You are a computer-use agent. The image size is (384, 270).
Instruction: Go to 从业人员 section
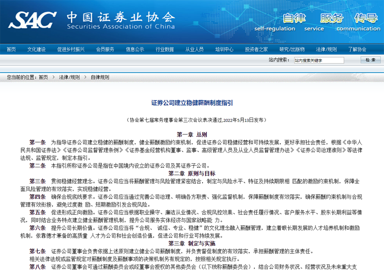194,49
